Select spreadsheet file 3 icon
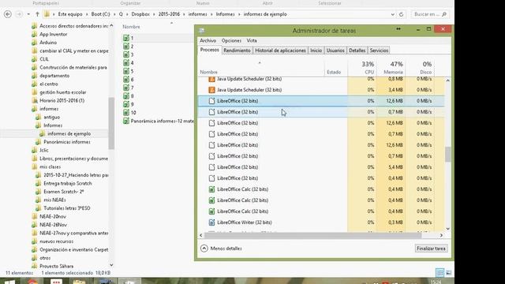 [x=126, y=54]
